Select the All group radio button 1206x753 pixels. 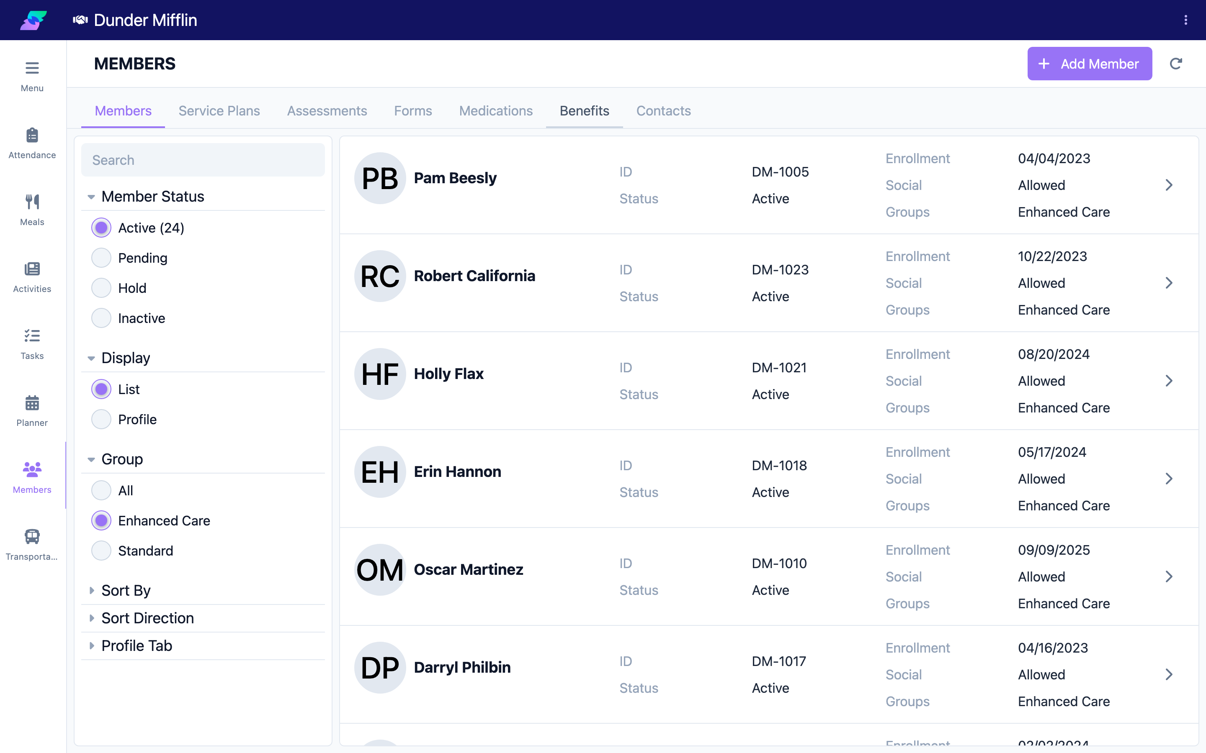(101, 491)
